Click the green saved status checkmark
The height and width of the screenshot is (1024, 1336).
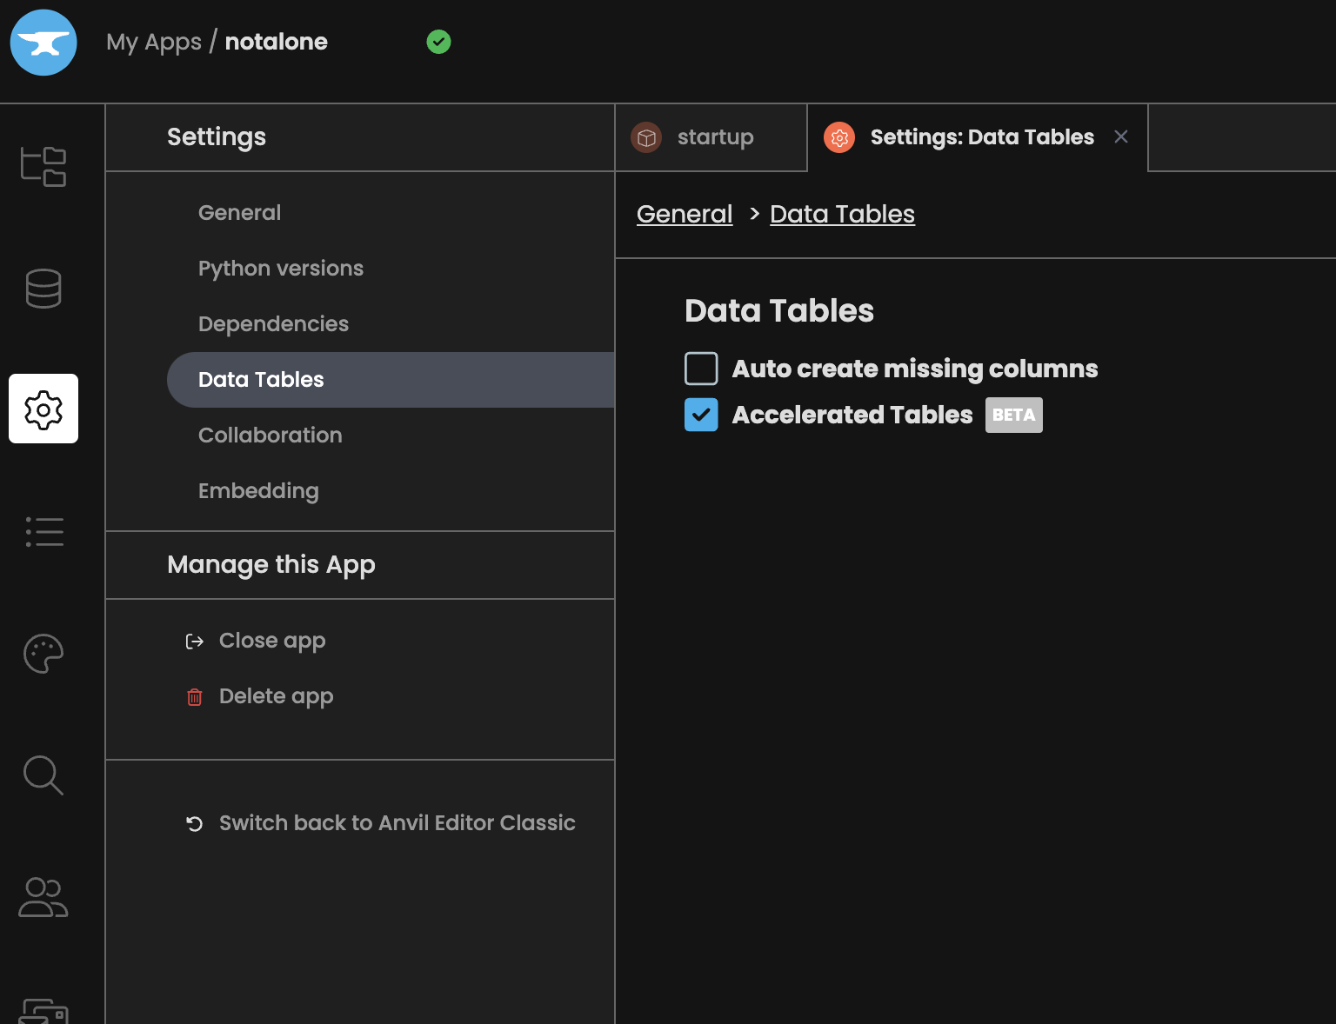[439, 42]
